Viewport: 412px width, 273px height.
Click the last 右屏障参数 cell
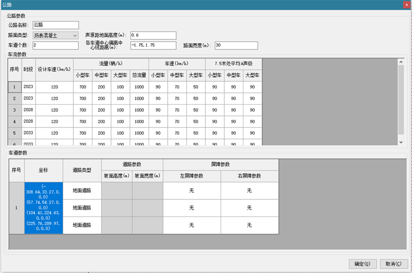(x=249, y=225)
